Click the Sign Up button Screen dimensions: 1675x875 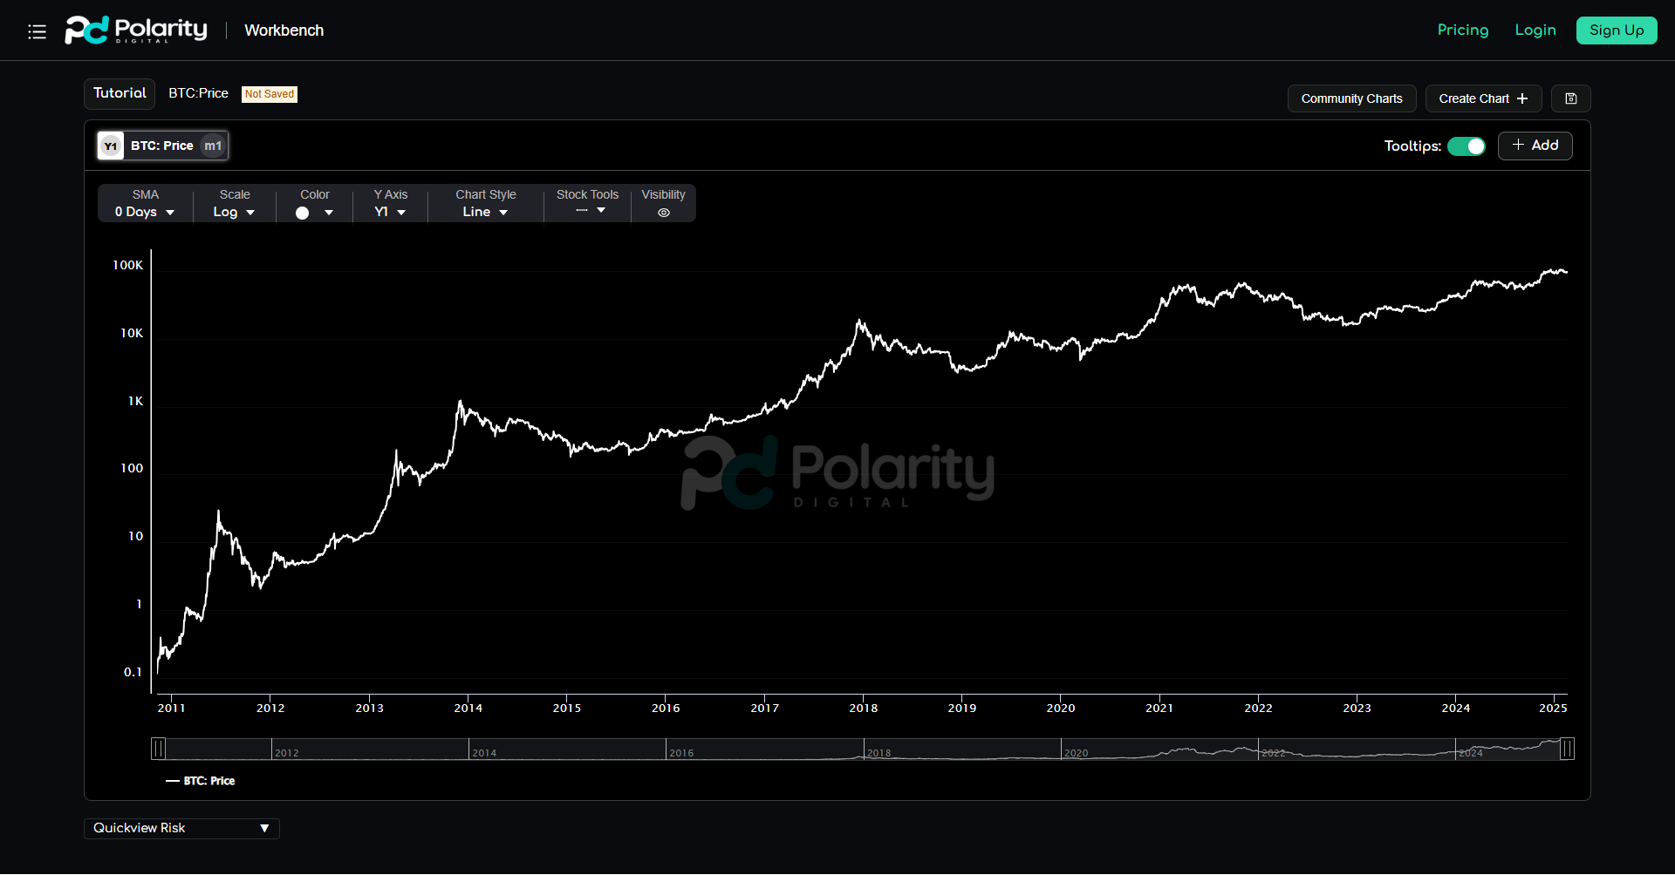click(x=1616, y=31)
